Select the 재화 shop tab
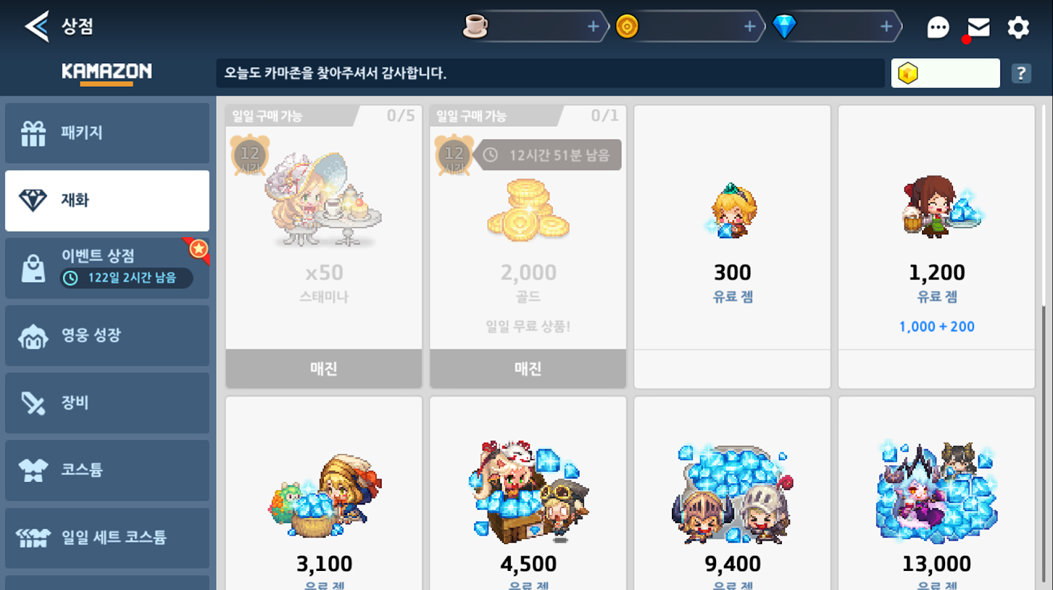1053x590 pixels. click(107, 201)
